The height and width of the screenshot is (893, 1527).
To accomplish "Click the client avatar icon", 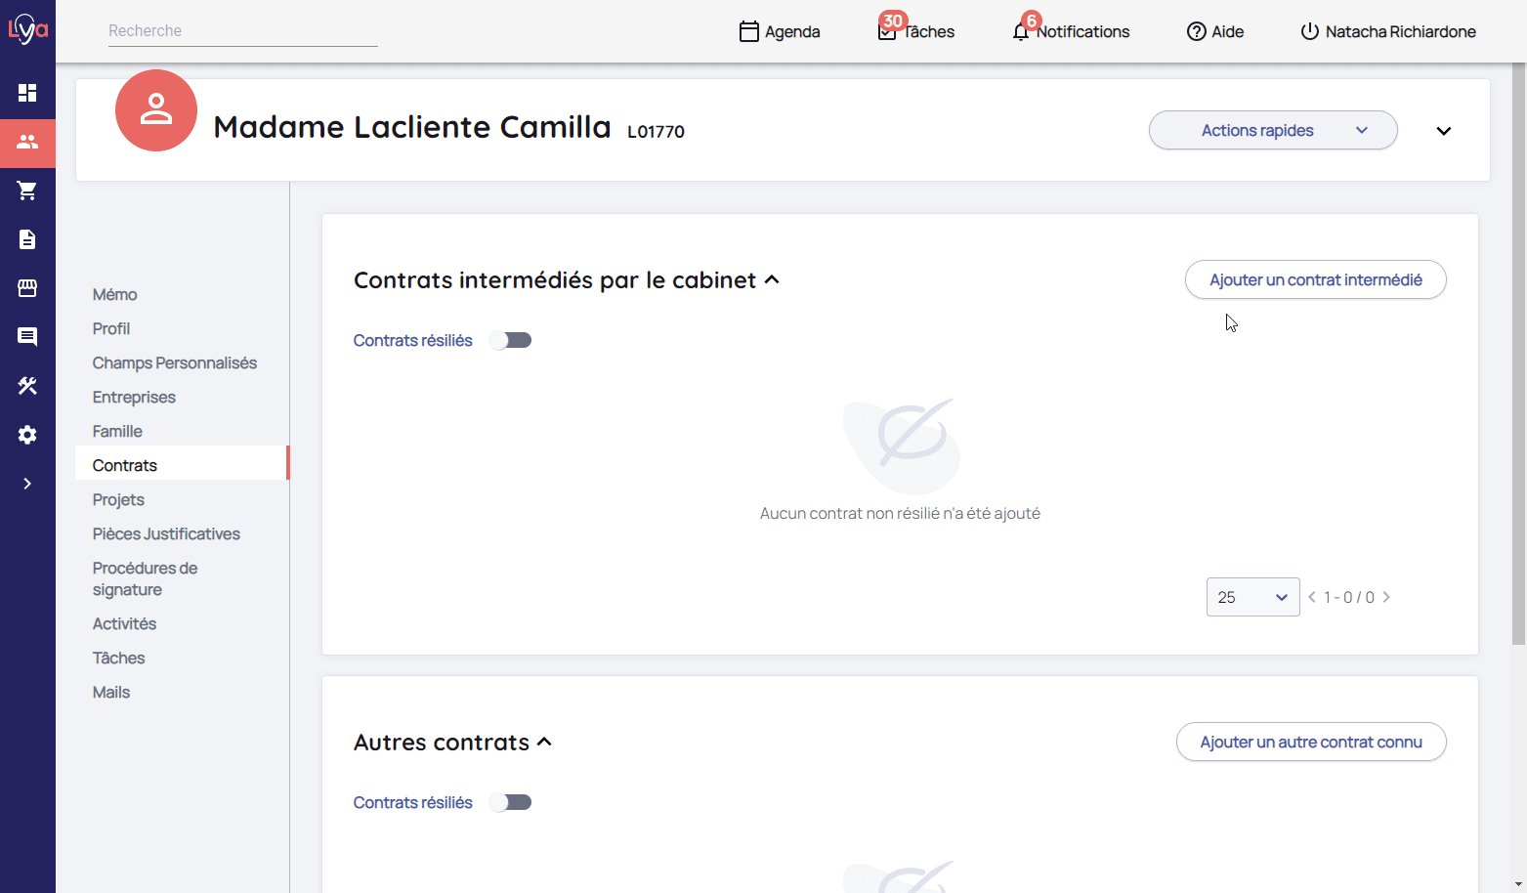I will point(156,110).
